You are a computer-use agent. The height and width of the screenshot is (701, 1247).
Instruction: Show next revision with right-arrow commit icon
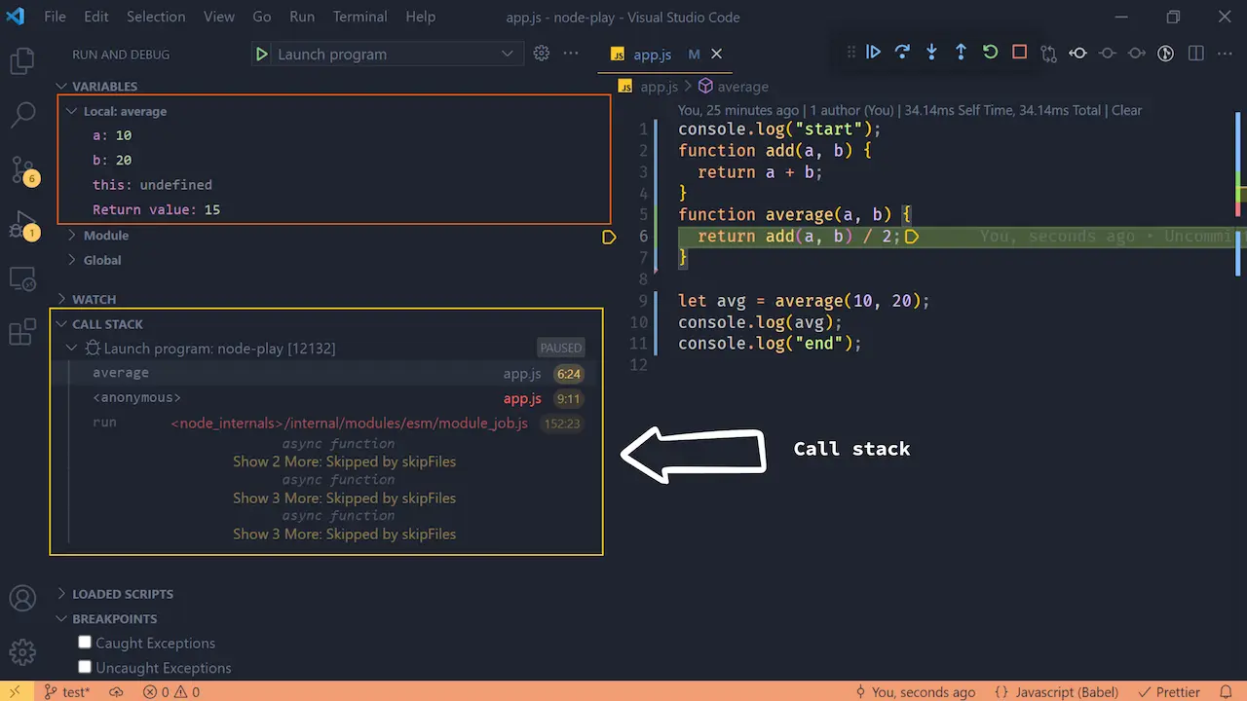tap(1136, 54)
